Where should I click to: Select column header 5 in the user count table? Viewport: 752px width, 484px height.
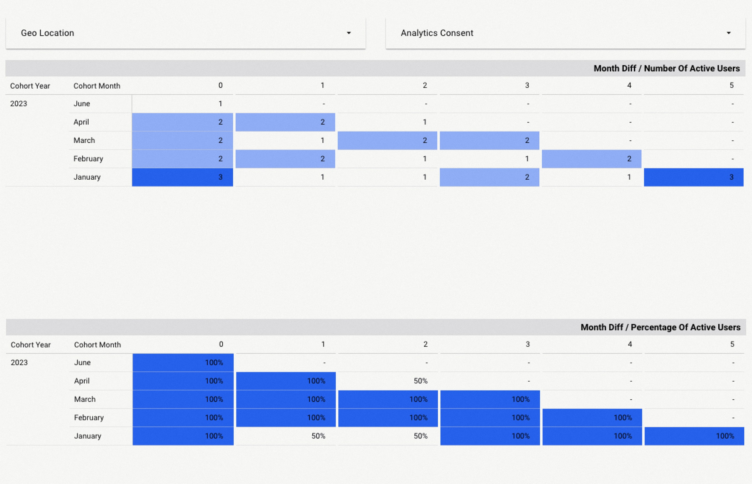[x=731, y=86]
